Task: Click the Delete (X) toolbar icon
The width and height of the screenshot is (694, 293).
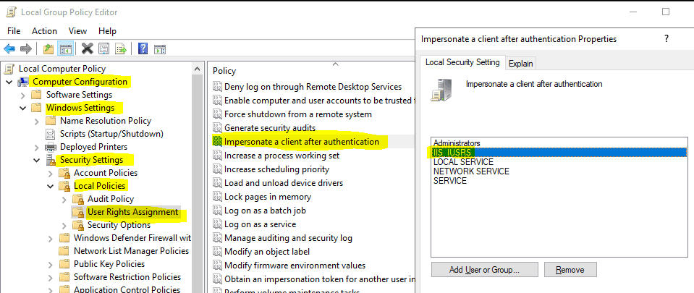Action: 87,48
